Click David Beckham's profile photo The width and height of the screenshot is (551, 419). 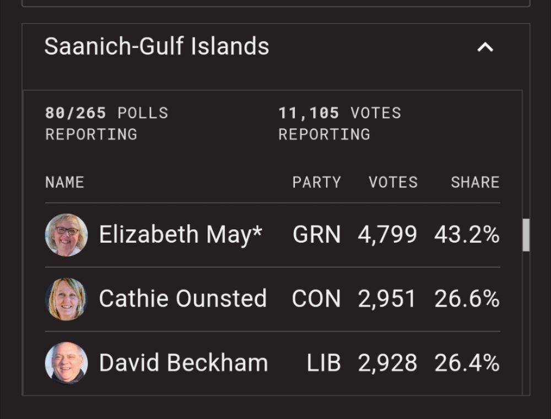click(66, 362)
